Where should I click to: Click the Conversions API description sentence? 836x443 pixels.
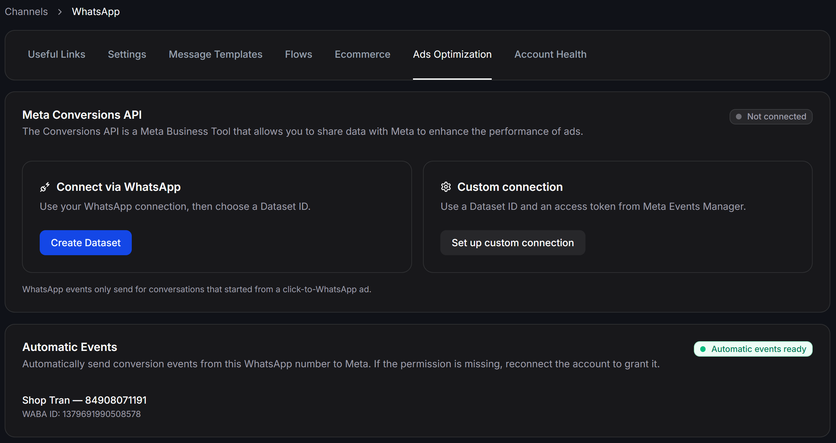(x=303, y=131)
